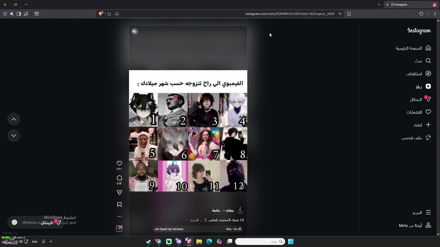Image resolution: width=440 pixels, height=247 pixels.
Task: Click the microphone icon in system tray
Action: (43, 242)
